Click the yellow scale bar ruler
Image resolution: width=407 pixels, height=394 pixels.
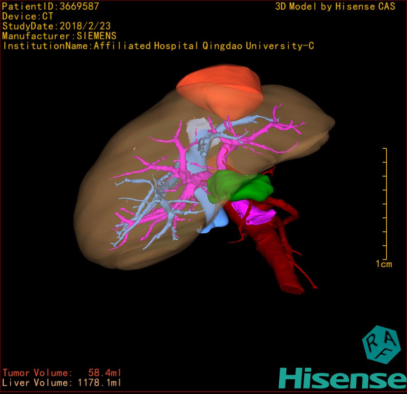(x=385, y=204)
